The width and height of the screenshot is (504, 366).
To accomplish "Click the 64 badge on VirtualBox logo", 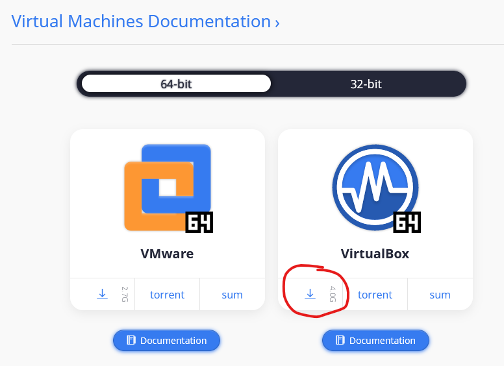I will click(407, 222).
